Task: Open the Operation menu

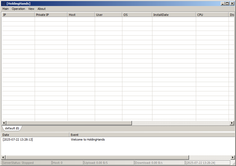Action: coord(18,9)
